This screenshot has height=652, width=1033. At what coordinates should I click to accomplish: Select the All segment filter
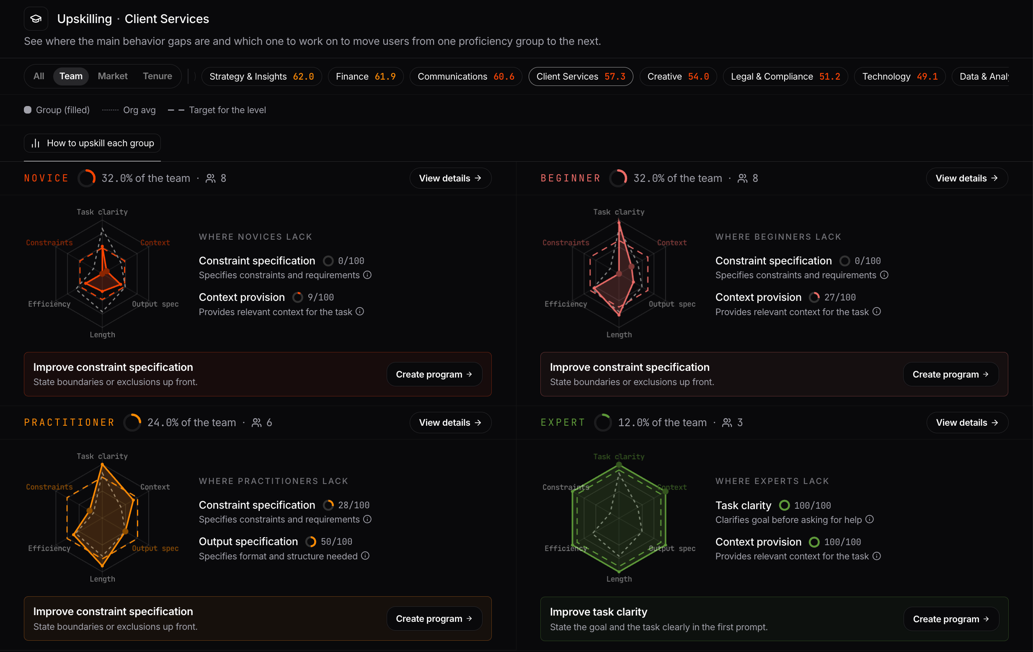(39, 76)
